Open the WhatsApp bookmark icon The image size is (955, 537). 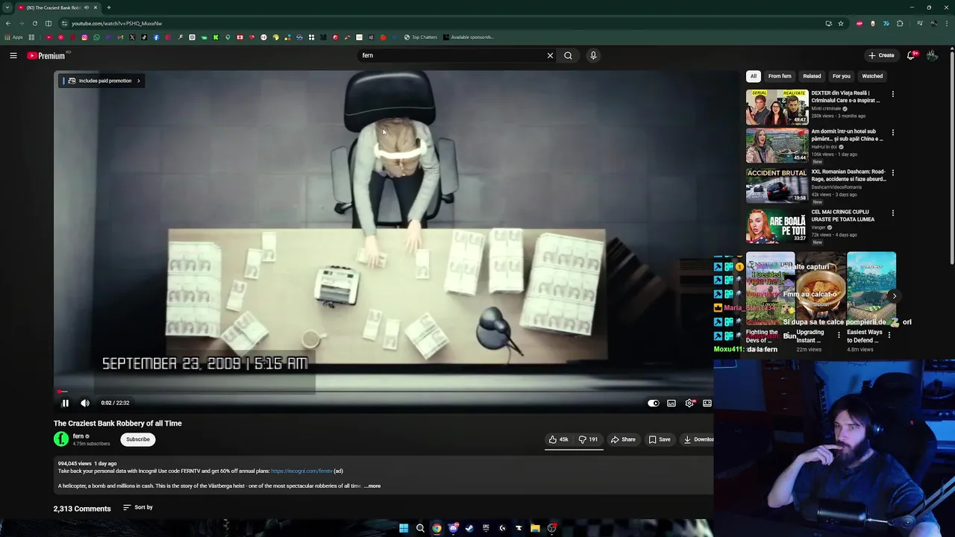[x=96, y=37]
